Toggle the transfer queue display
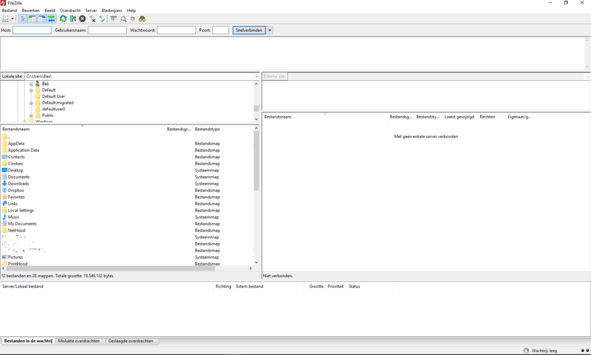Screen dimensions: 591x355 [x=51, y=19]
